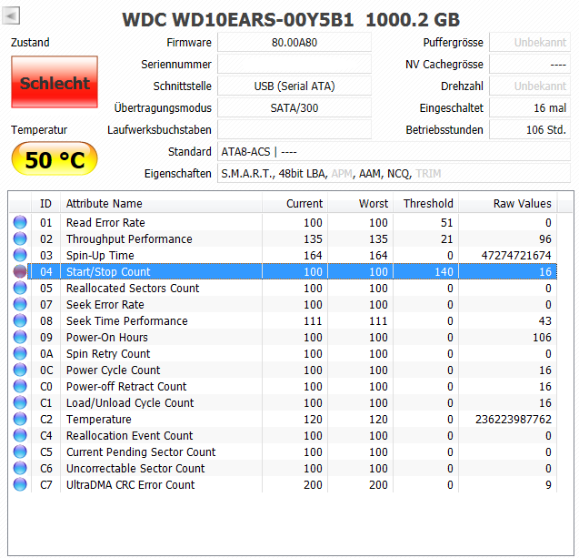
Task: Select the UltraDMA CRC Error Count row text
Action: click(130, 485)
